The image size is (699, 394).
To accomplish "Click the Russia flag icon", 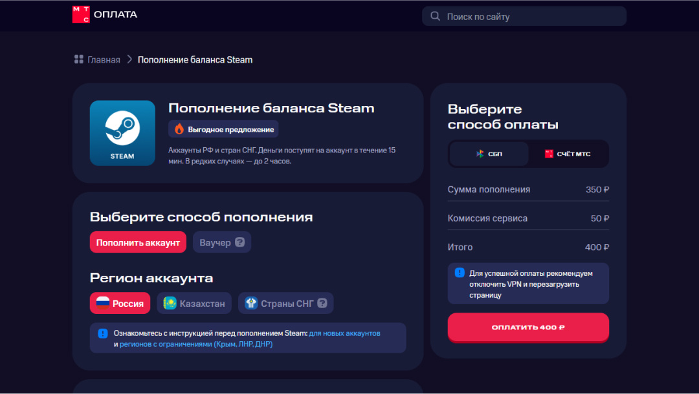I will click(x=103, y=303).
